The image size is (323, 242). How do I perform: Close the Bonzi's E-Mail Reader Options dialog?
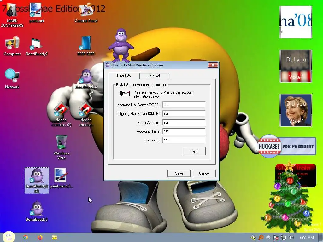[213, 65]
